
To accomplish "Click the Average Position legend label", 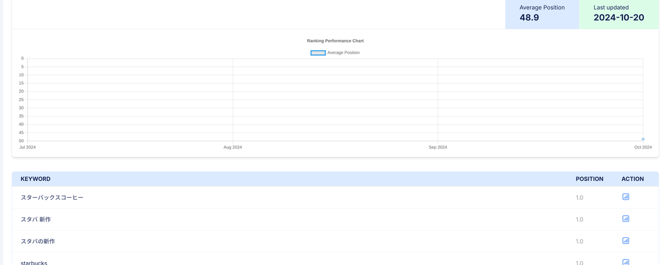I will [343, 53].
